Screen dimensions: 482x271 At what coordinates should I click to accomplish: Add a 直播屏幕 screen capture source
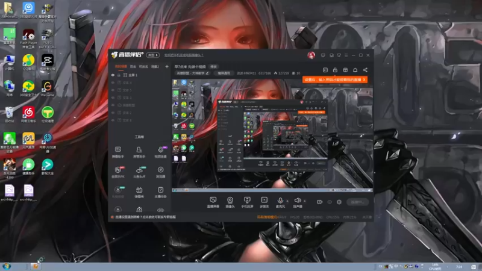tap(213, 202)
